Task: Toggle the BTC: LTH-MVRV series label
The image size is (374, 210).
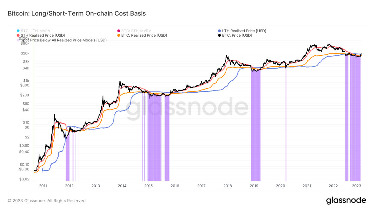Action: click(35, 31)
